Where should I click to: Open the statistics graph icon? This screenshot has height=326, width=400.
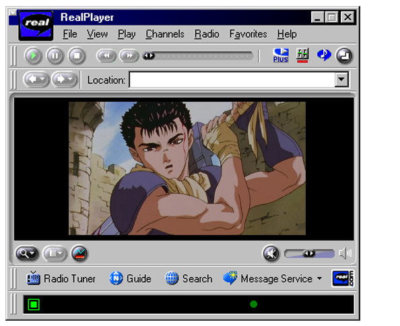pos(79,253)
